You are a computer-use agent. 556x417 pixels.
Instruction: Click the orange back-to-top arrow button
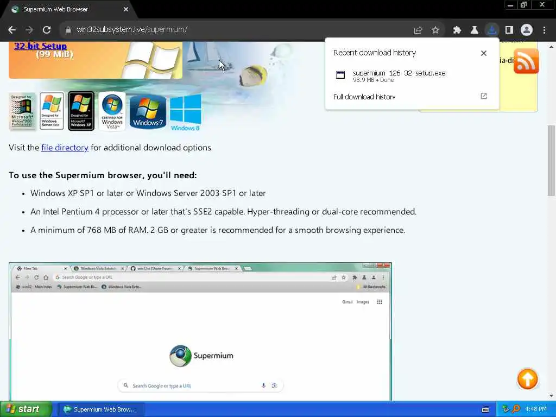point(527,378)
